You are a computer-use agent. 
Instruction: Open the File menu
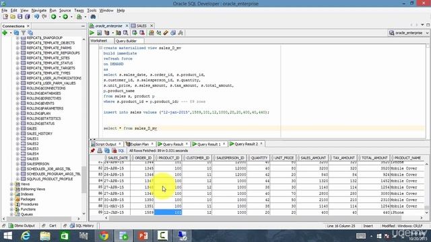pyautogui.click(x=5, y=11)
